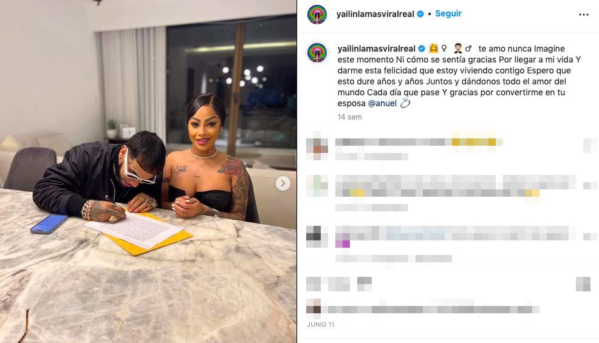Screen dimensions: 599x343
Task: Follow the account via Seguir
Action: pos(448,14)
